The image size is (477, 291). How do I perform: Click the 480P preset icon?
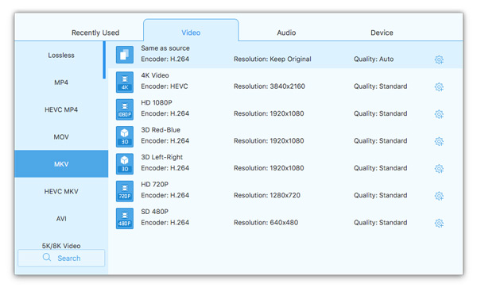125,218
